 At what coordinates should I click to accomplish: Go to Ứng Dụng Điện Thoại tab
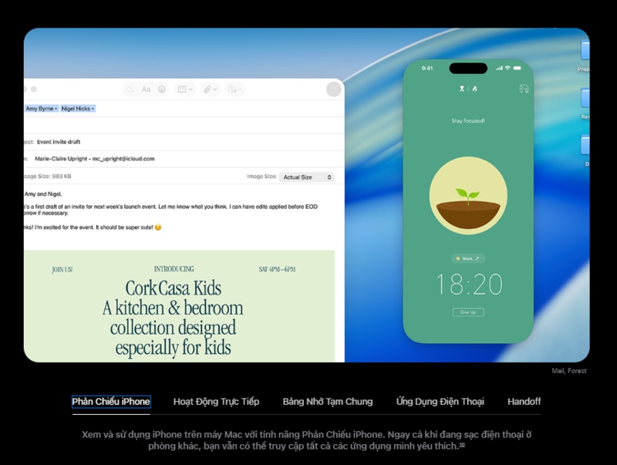[440, 402]
